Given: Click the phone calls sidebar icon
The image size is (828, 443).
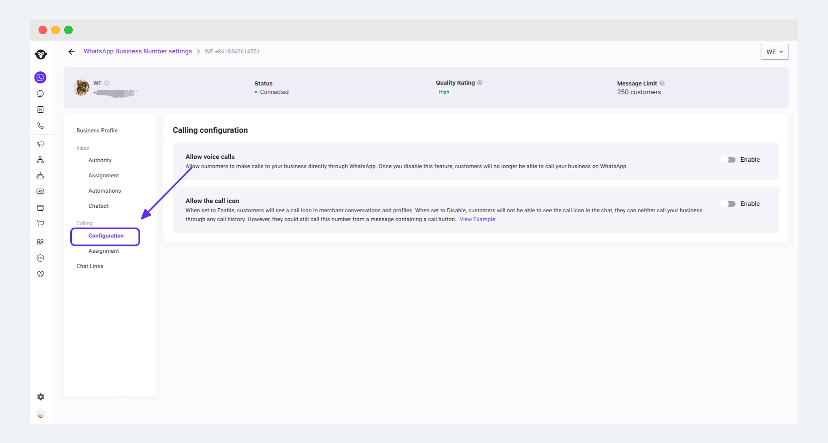Looking at the screenshot, I should pos(41,126).
